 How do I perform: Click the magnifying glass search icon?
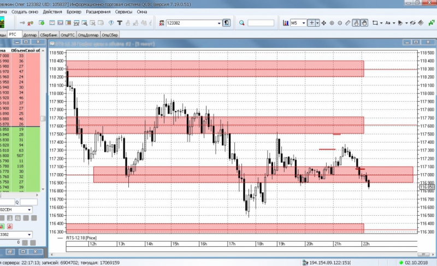[241, 23]
